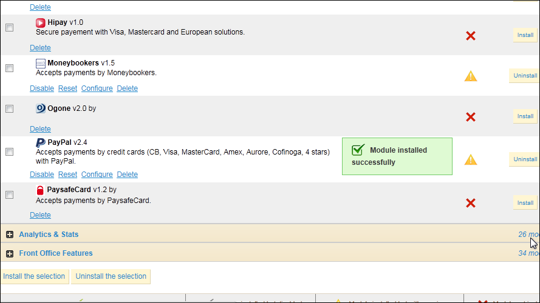Screen dimensions: 540x303
Task: Select the PayPal module checkbox
Action: (x=9, y=152)
